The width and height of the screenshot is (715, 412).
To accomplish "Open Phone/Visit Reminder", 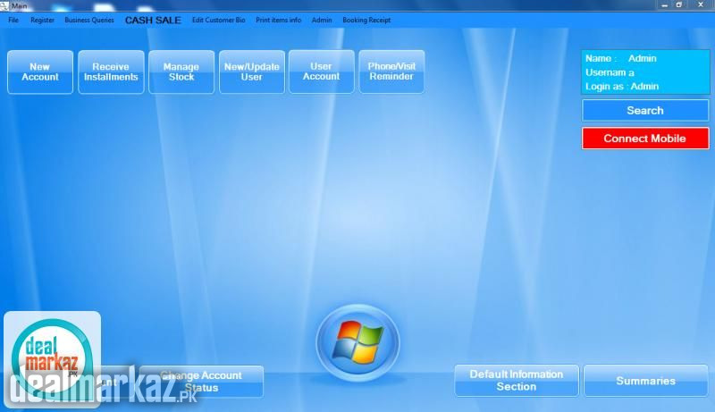I will click(x=391, y=71).
